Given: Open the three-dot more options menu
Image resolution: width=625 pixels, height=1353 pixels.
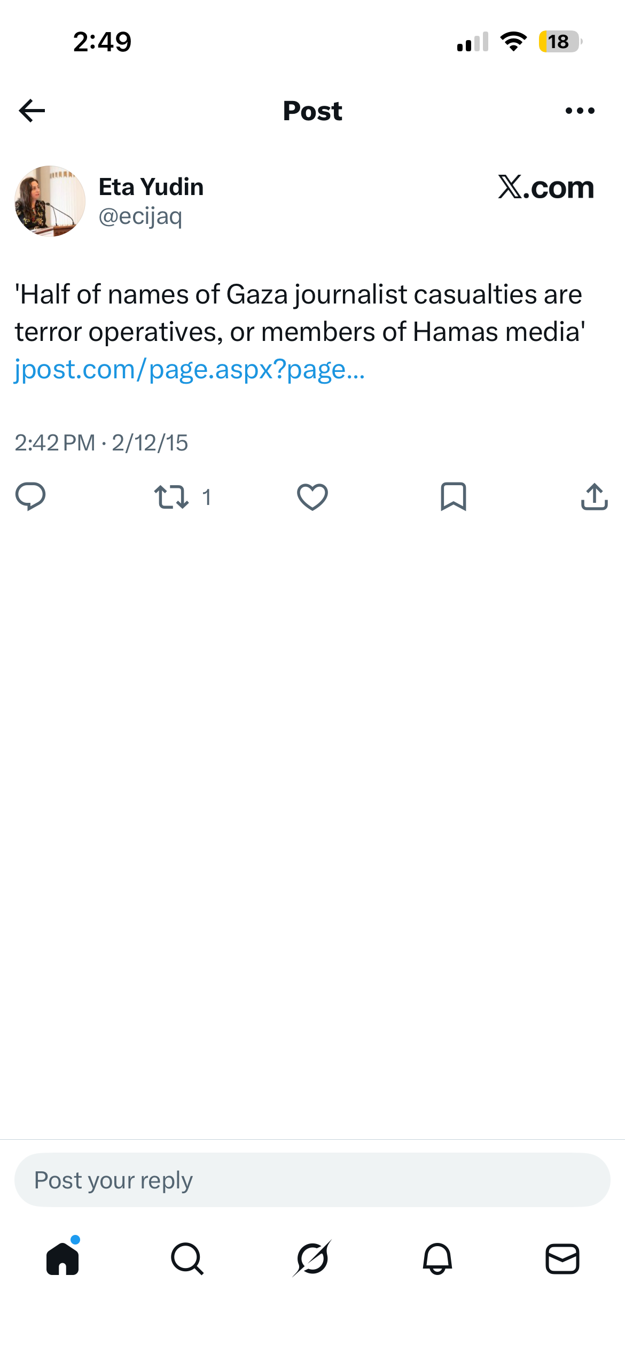Looking at the screenshot, I should point(580,111).
